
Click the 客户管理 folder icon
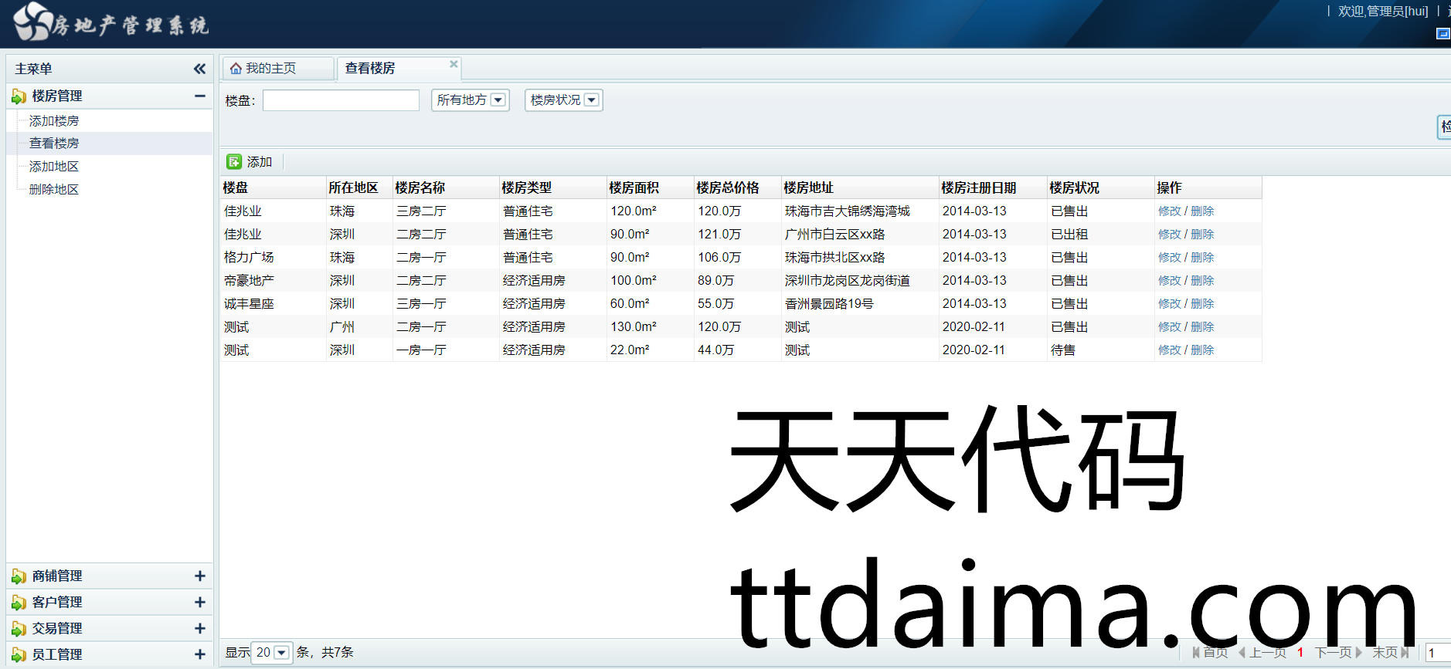point(19,603)
